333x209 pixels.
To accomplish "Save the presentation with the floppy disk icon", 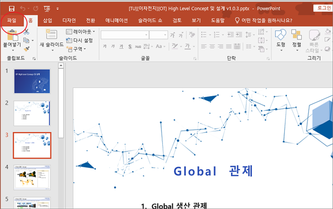I will point(12,9).
